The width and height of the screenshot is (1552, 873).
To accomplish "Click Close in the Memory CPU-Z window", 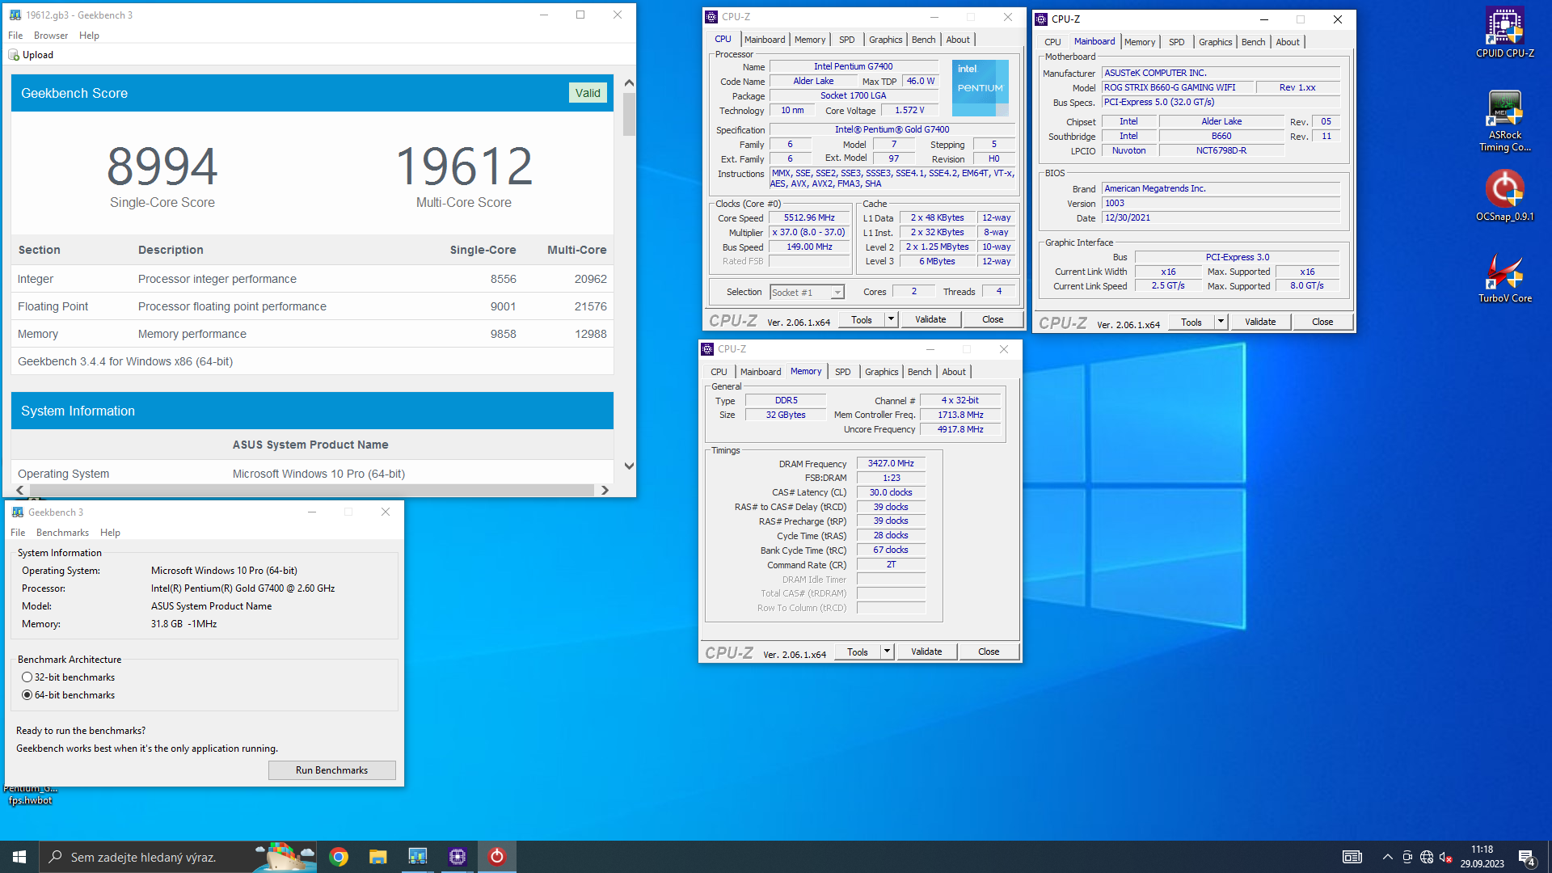I will [x=989, y=652].
